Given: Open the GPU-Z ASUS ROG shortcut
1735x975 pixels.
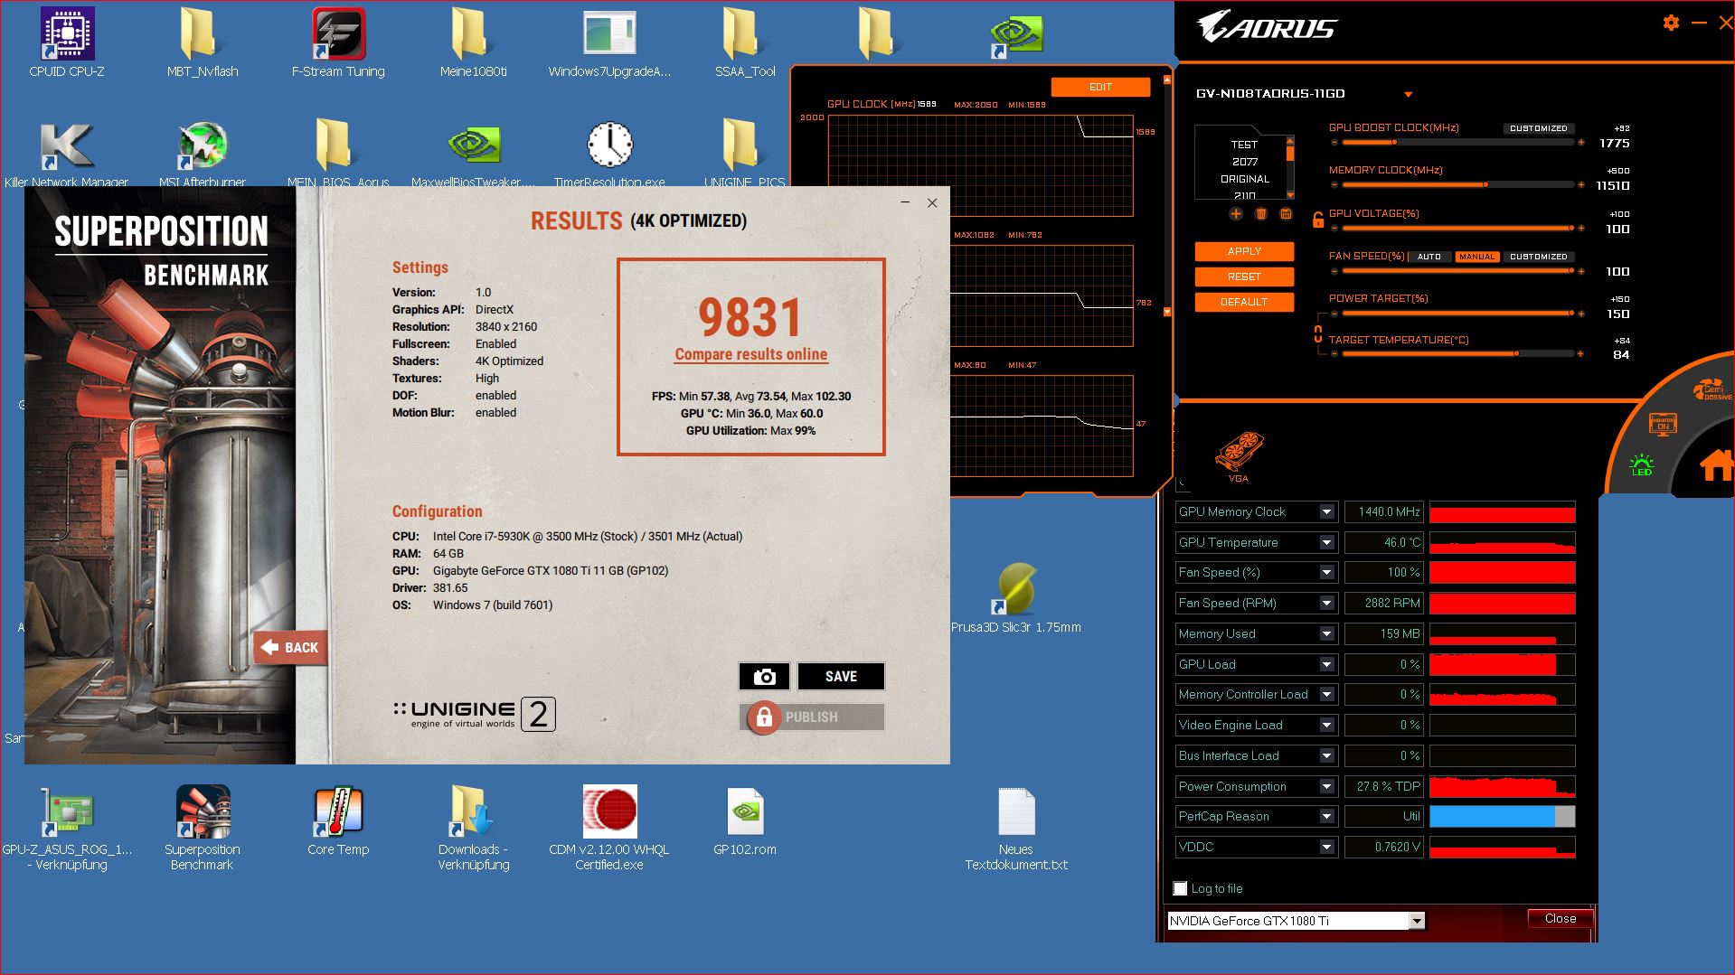Looking at the screenshot, I should pos(67,828).
